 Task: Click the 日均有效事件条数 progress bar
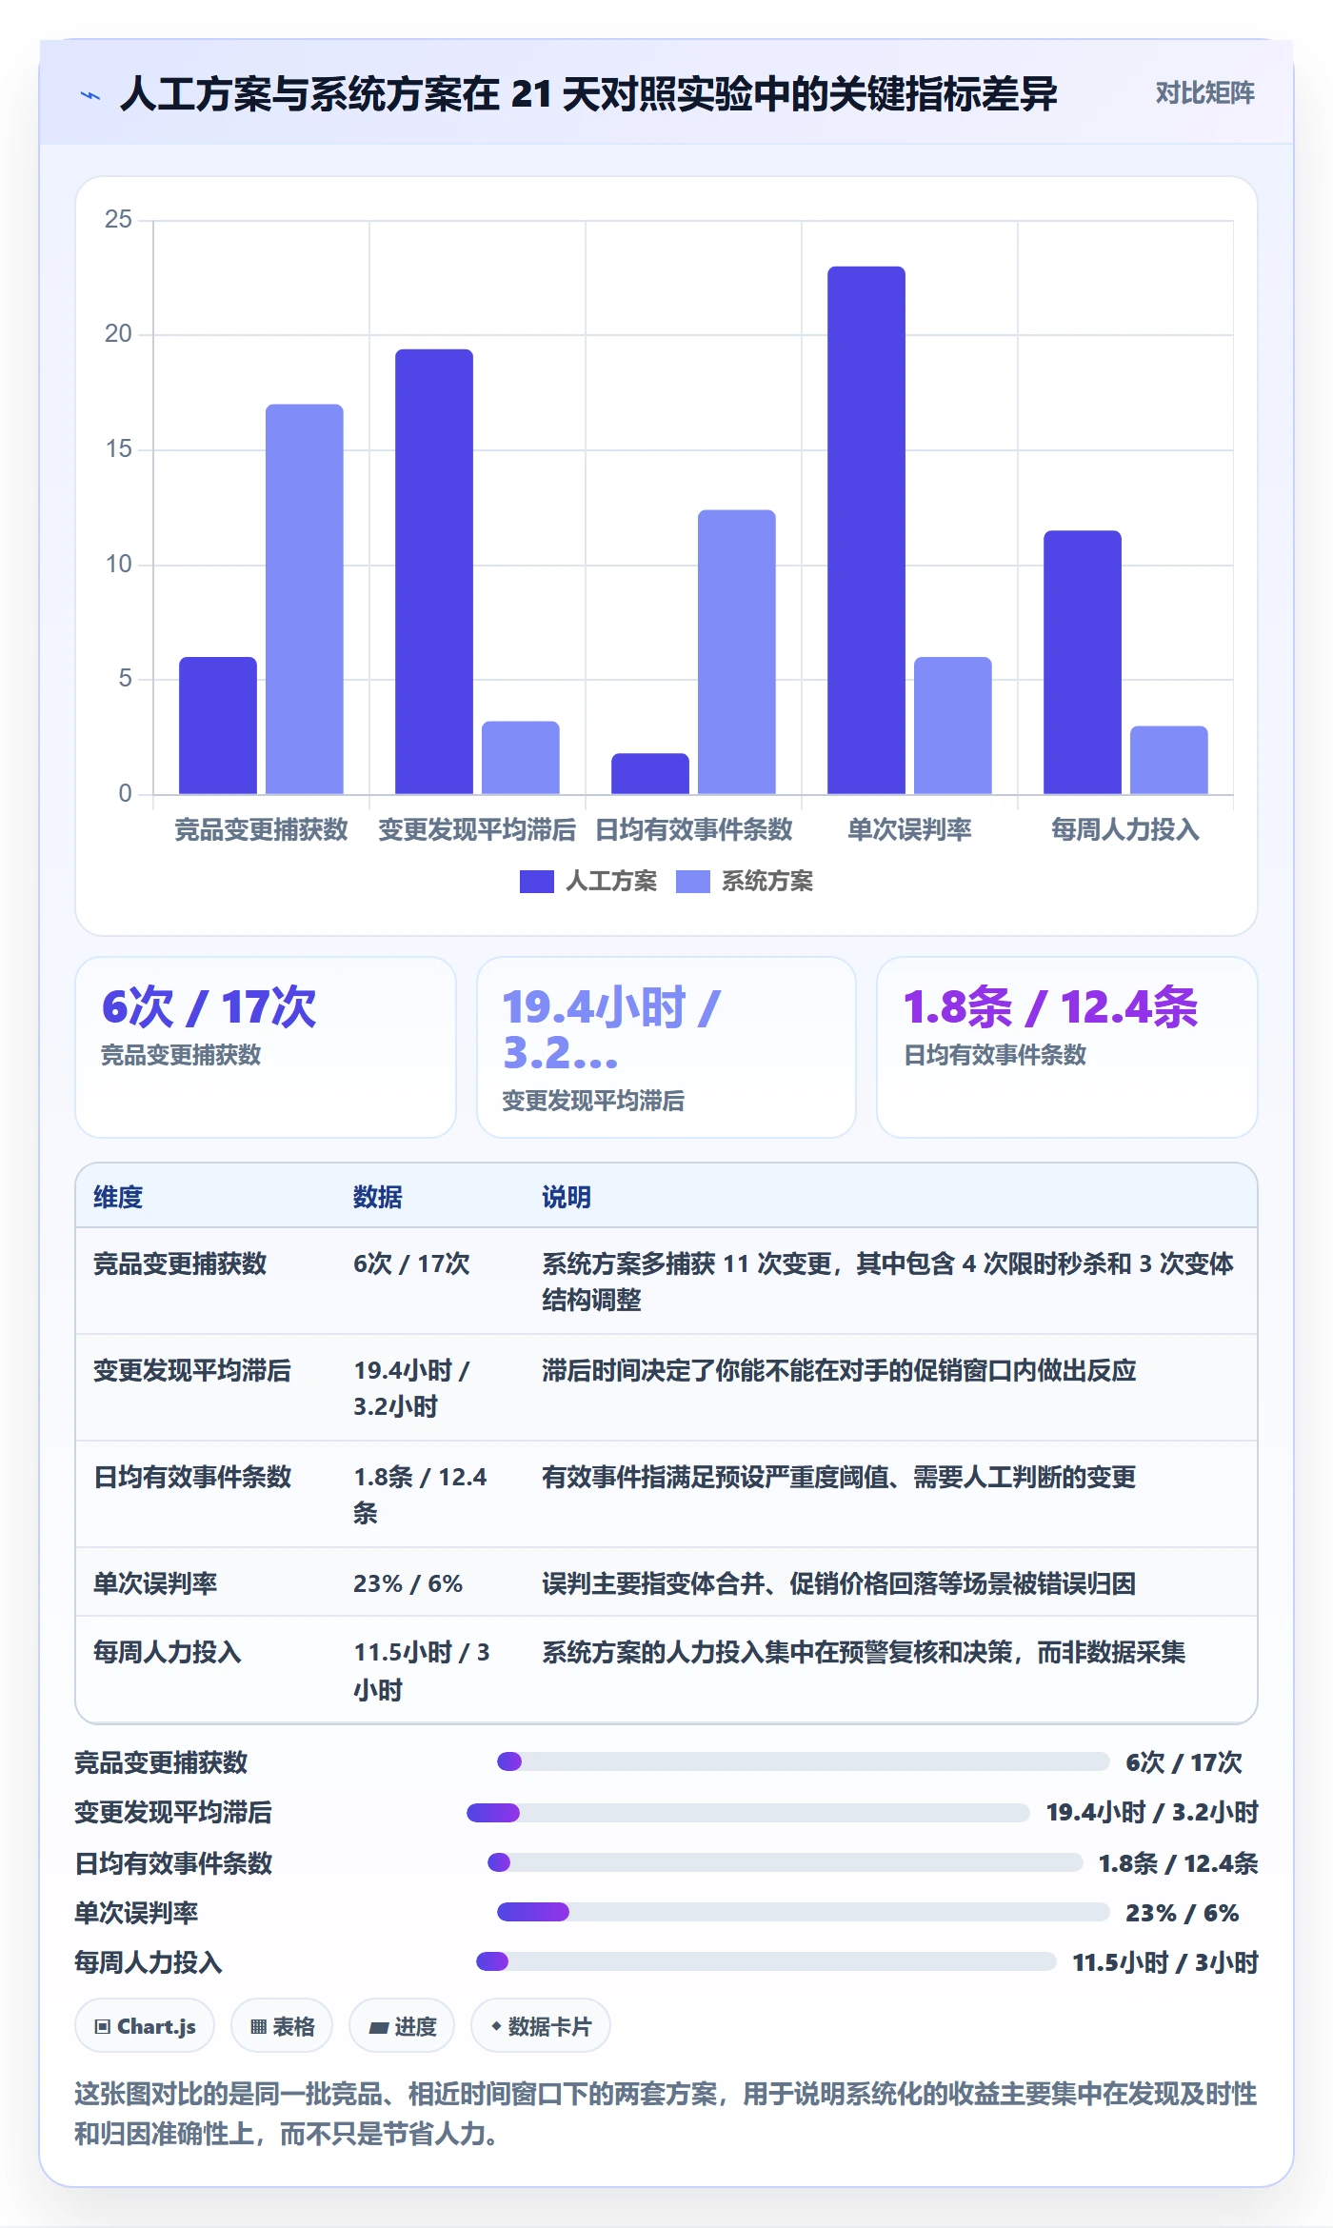[785, 1862]
